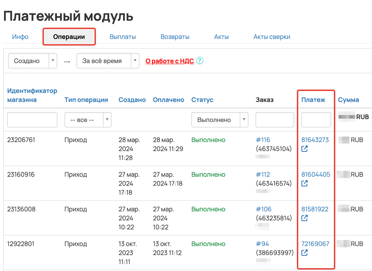Select shop ID 12922801 cell
This screenshot has height=271, width=372.
pos(21,244)
